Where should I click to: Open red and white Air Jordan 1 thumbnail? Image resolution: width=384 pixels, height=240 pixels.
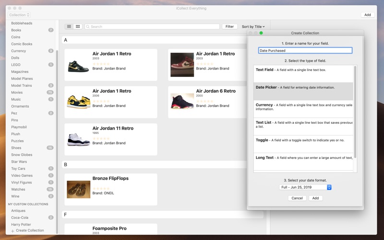click(x=182, y=65)
